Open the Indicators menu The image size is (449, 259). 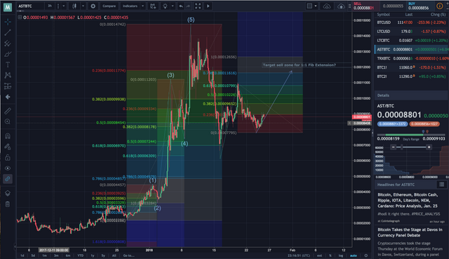click(x=130, y=6)
